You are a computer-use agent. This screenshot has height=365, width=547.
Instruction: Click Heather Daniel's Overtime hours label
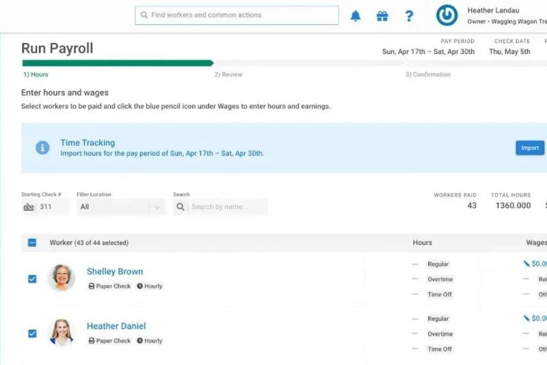click(x=440, y=334)
